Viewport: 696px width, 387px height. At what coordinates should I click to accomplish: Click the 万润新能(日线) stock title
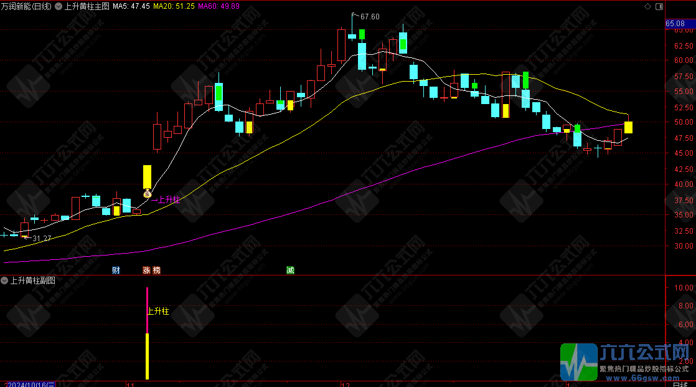pyautogui.click(x=27, y=6)
